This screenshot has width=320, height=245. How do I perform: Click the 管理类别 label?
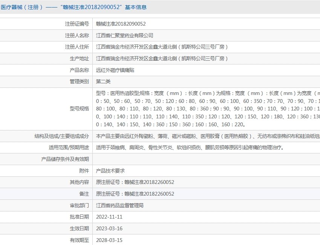coord(80,82)
